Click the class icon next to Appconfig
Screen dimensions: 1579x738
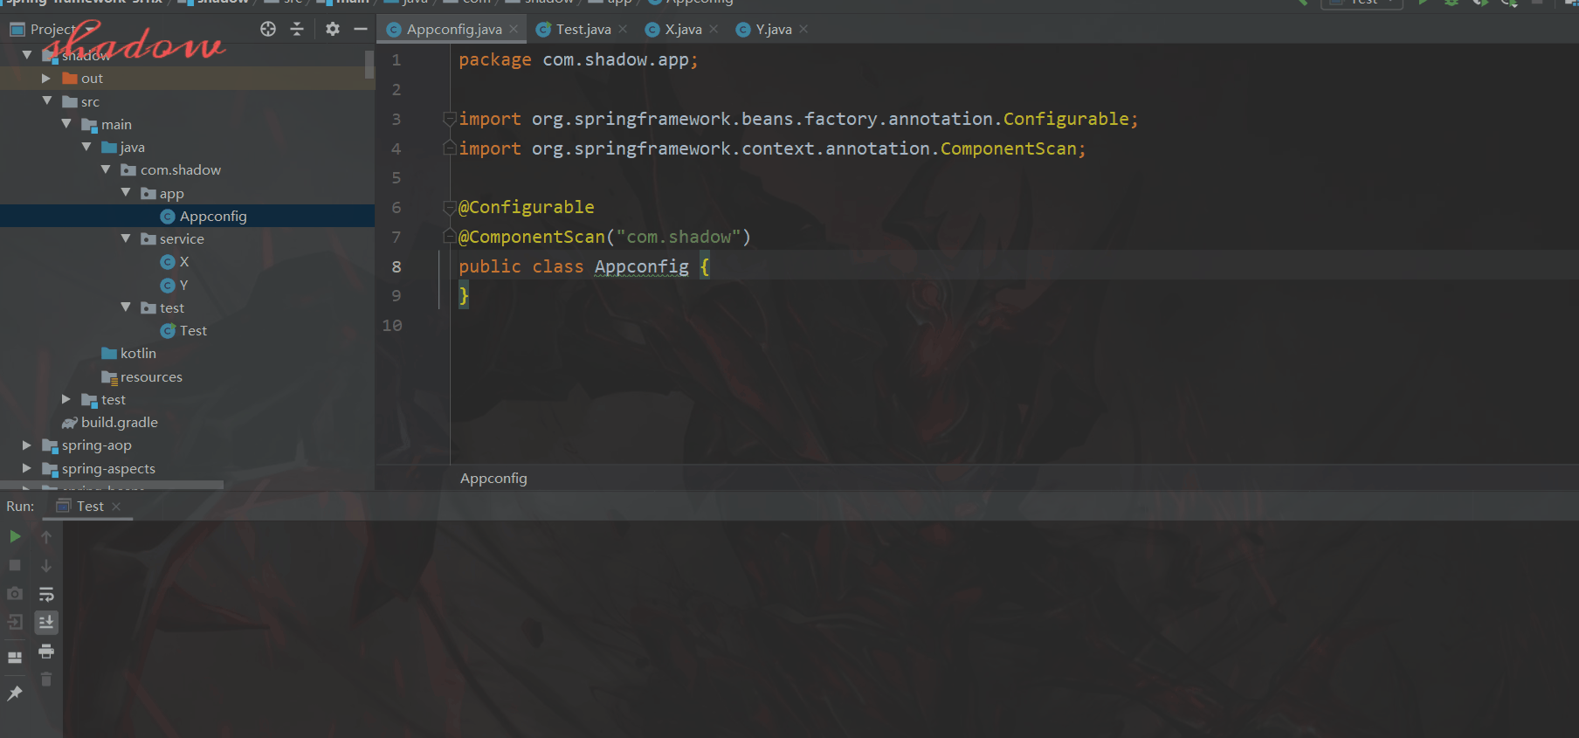168,216
